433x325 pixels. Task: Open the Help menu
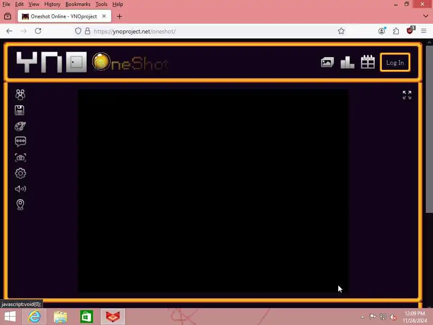(x=118, y=4)
